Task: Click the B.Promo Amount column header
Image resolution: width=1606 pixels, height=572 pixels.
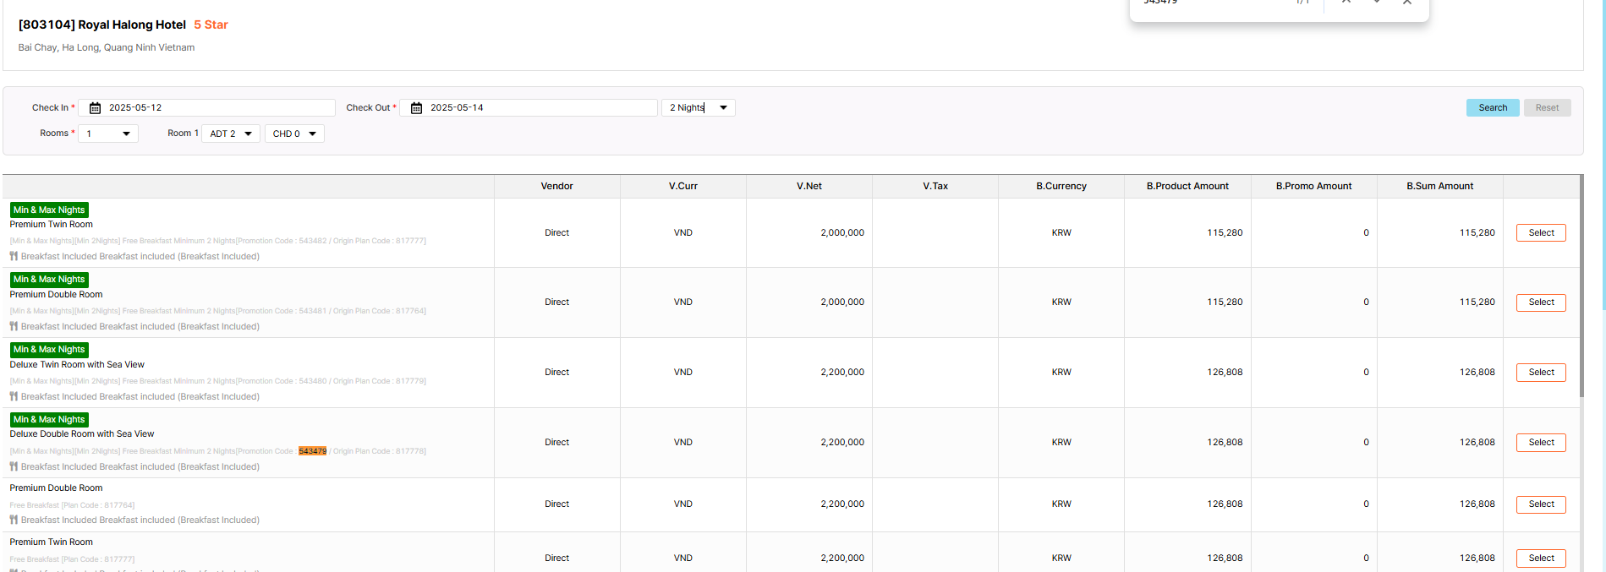Action: [x=1313, y=187]
